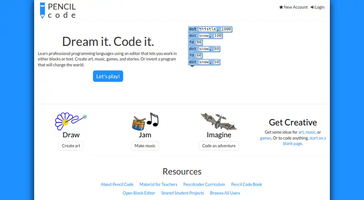The image size is (364, 200).
Task: Click the login arrow icon
Action: [313, 7]
